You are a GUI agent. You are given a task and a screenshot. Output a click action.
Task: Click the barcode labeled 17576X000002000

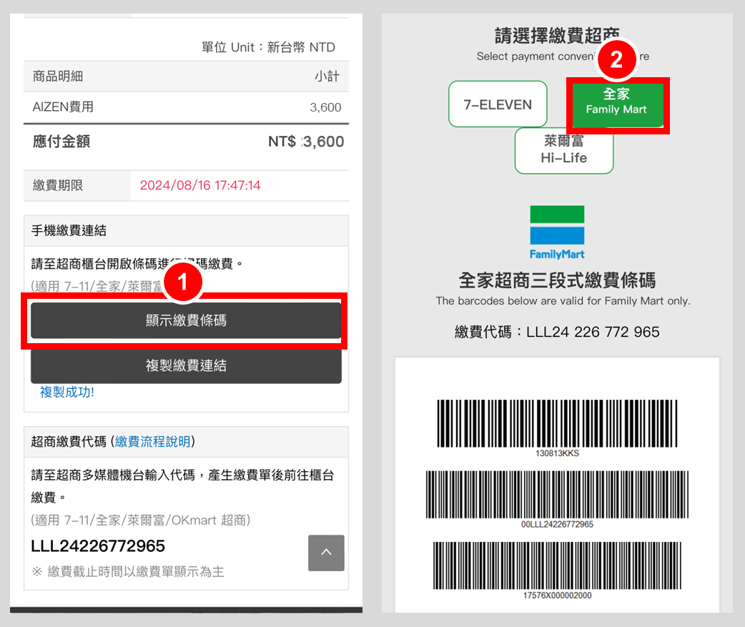(x=557, y=566)
